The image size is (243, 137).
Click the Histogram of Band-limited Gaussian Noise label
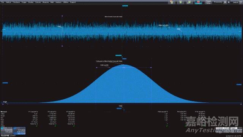[x=109, y=61]
